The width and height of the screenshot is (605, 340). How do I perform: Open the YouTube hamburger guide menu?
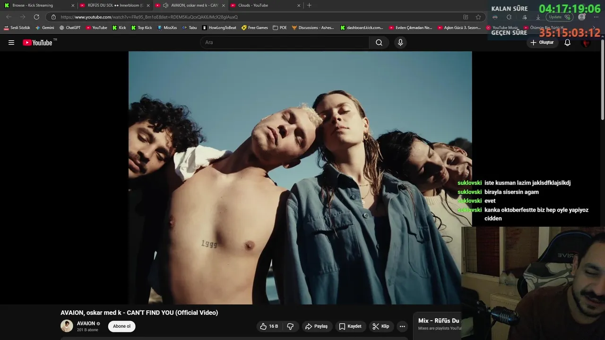click(x=11, y=42)
